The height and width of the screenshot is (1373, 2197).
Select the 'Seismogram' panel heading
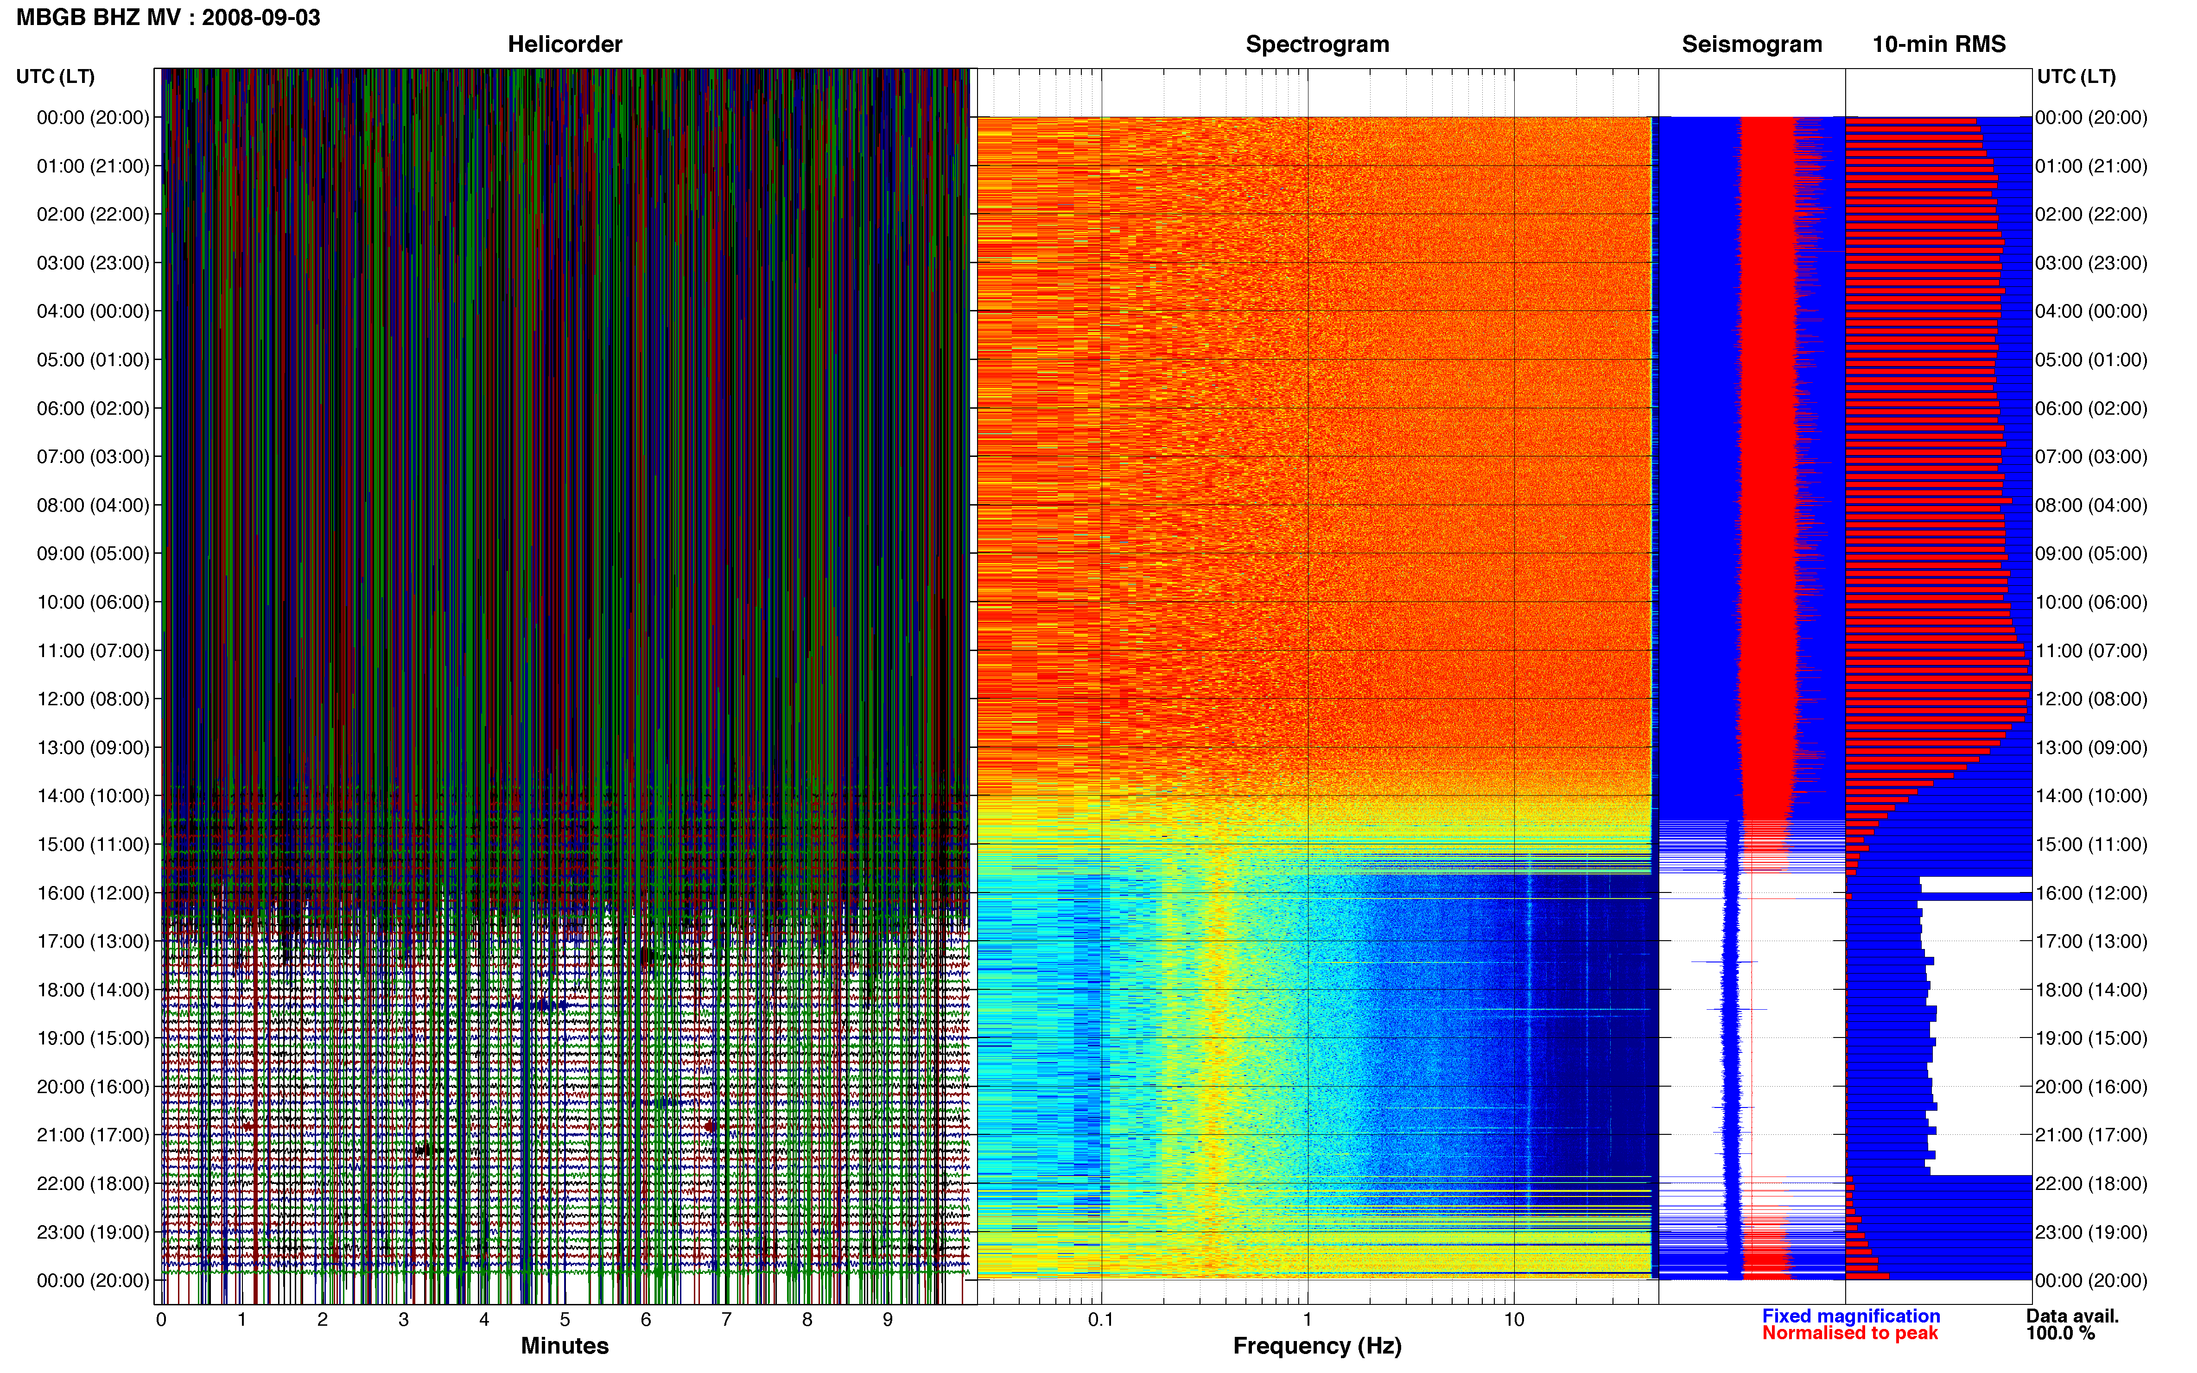tap(1751, 44)
